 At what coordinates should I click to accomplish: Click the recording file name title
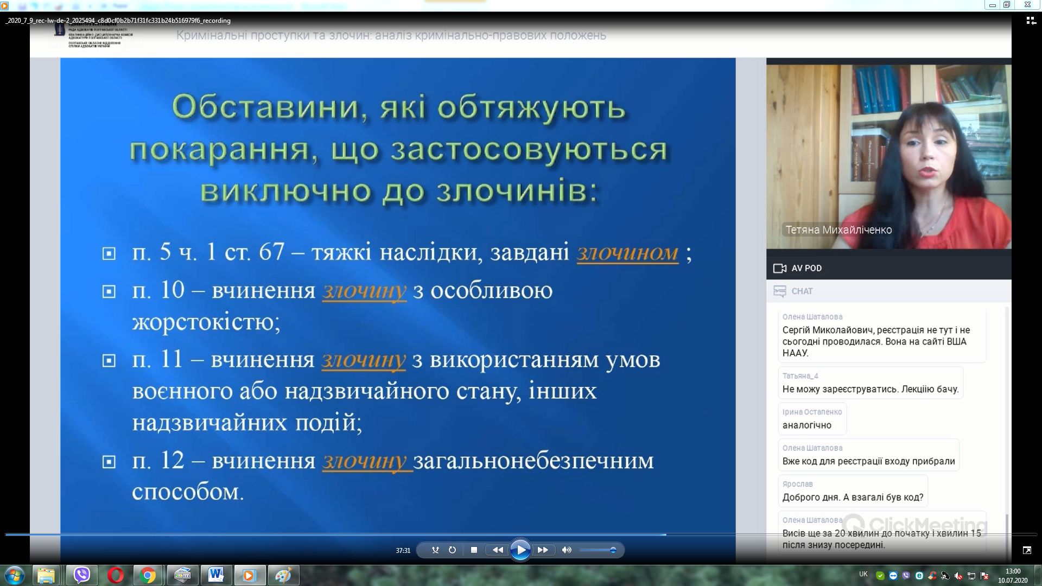118,21
